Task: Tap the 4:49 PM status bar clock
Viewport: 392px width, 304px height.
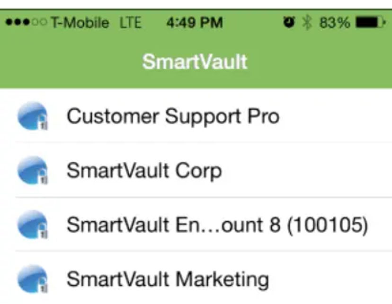Action: (195, 22)
